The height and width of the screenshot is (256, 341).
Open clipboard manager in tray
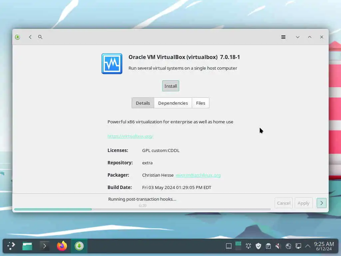[268, 246]
